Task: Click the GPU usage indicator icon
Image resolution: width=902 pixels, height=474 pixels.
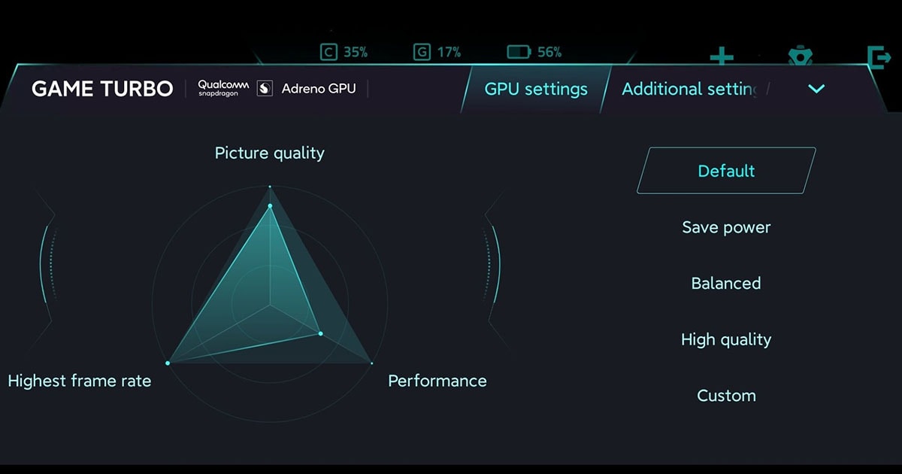Action: pyautogui.click(x=422, y=52)
